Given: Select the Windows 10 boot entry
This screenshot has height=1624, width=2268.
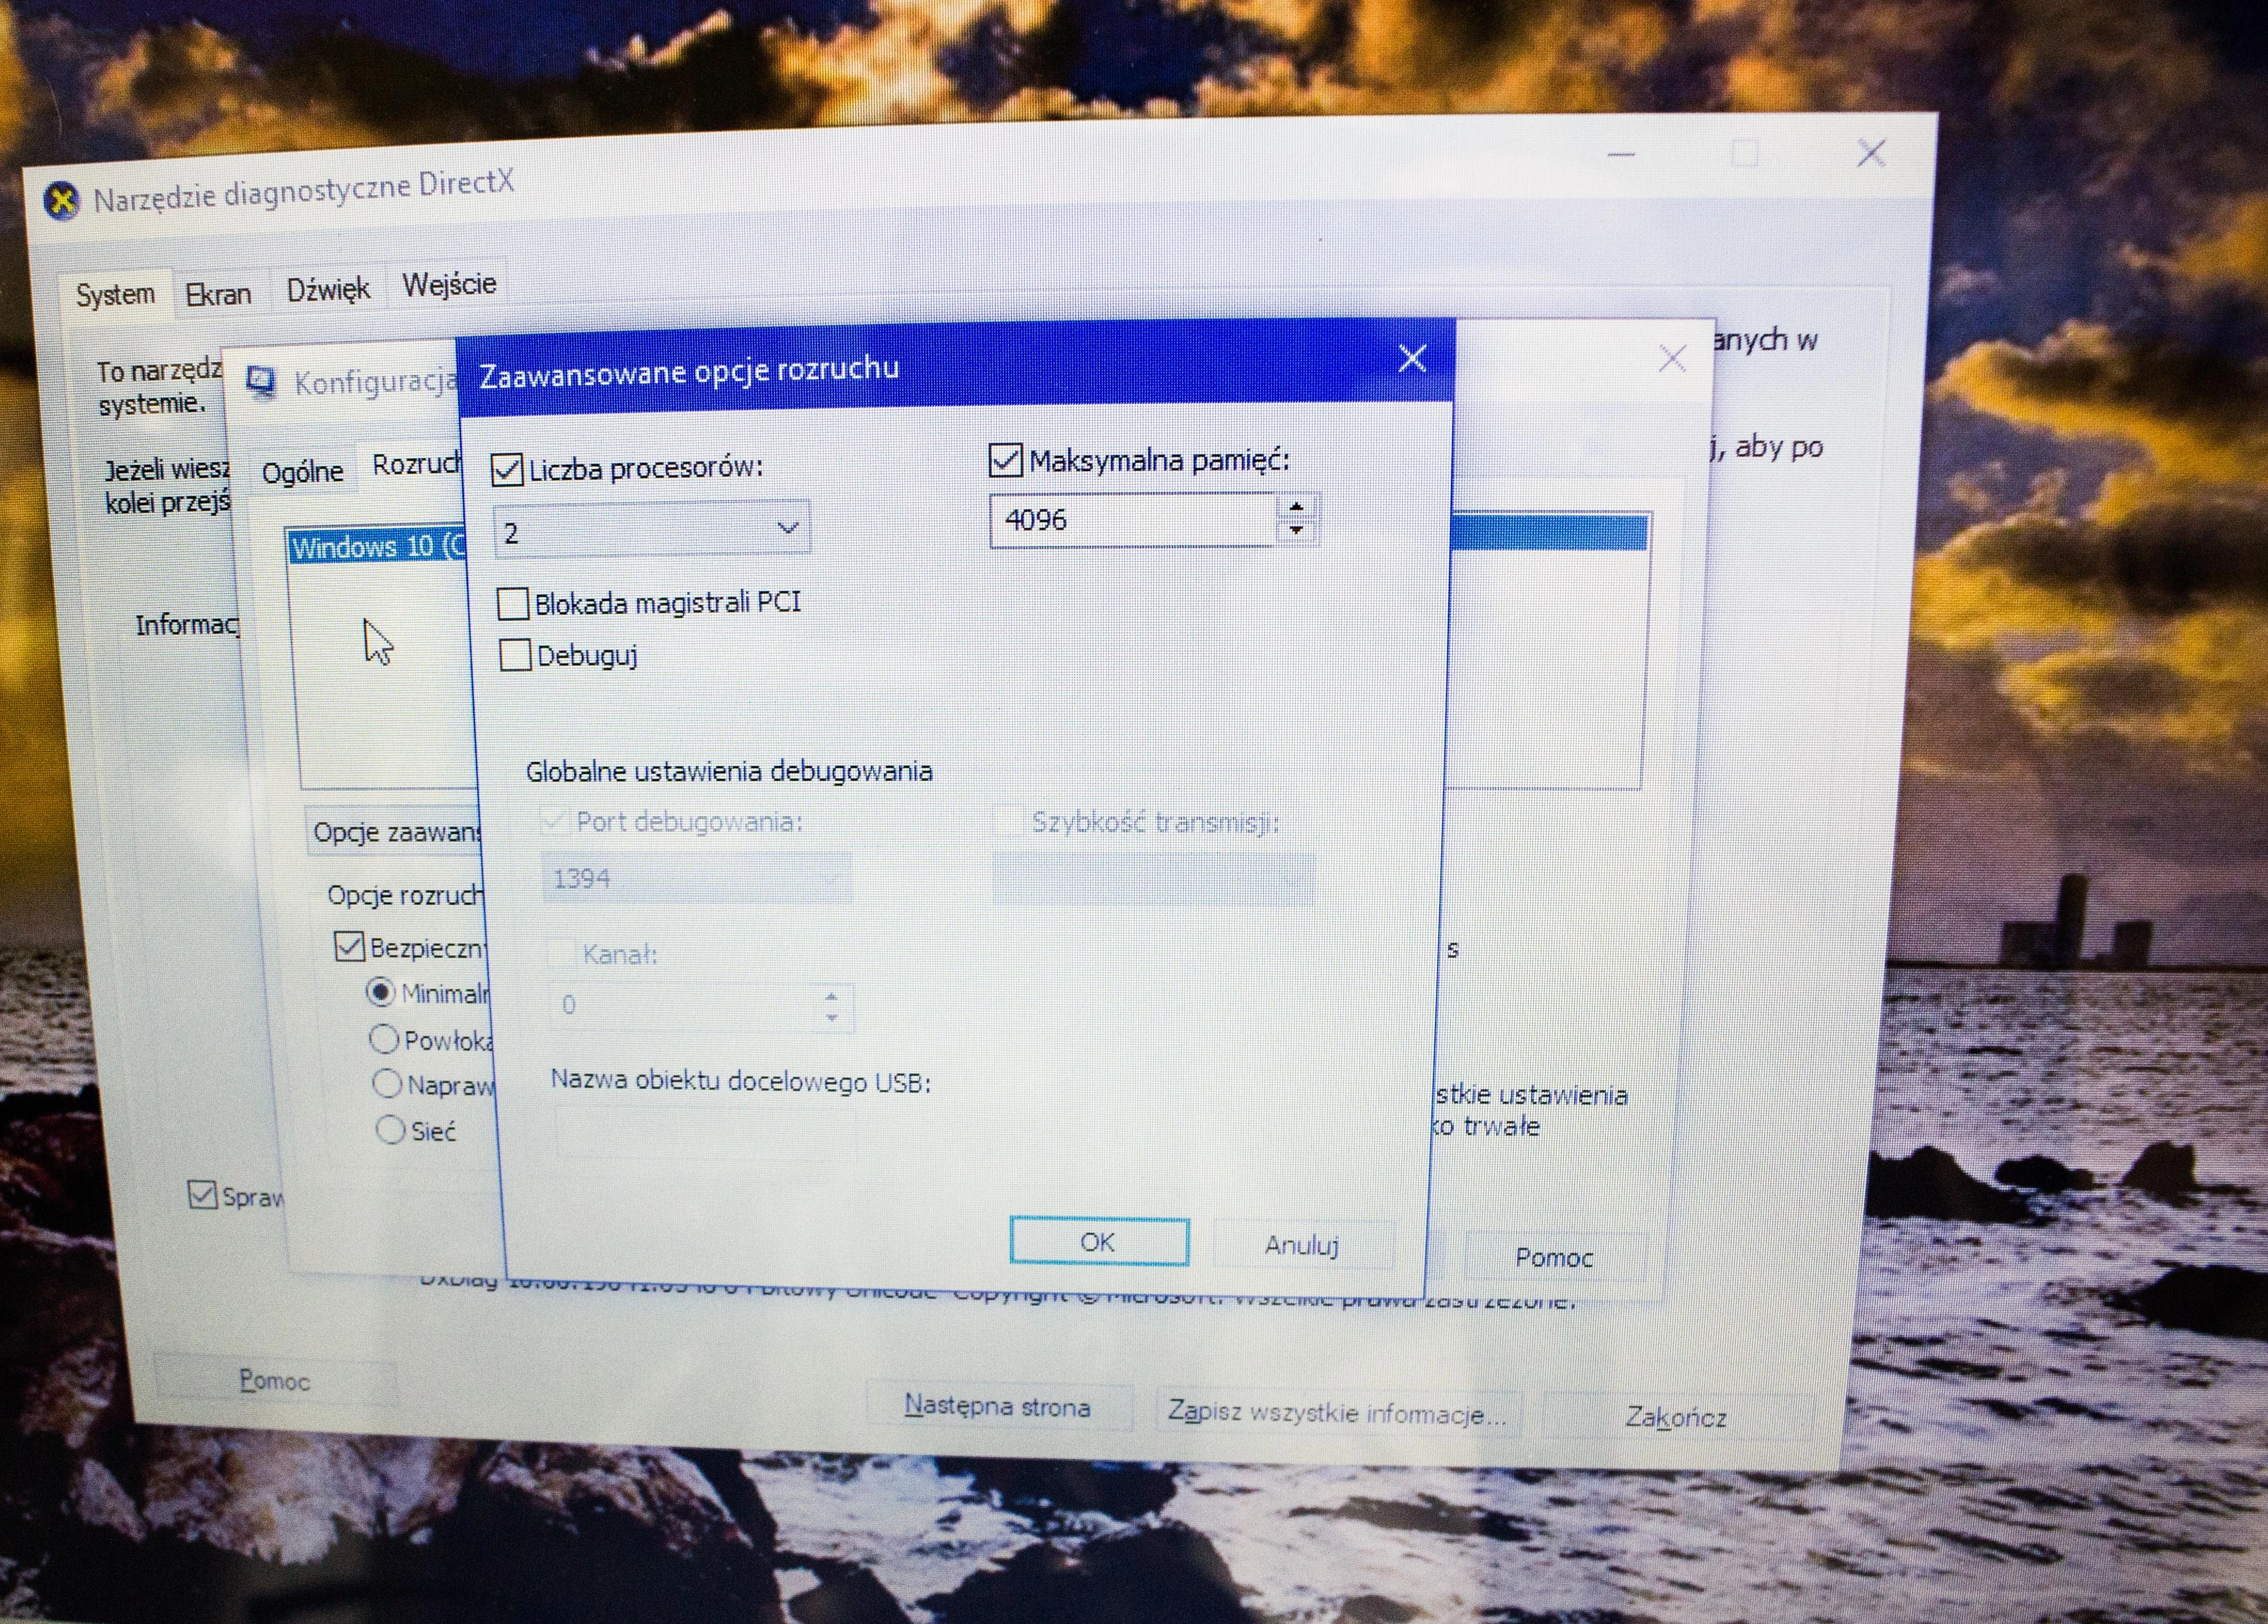Looking at the screenshot, I should [x=378, y=547].
